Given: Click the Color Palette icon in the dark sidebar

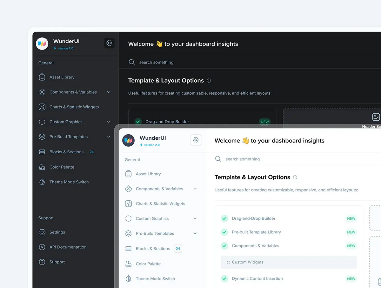Looking at the screenshot, I should click(x=42, y=167).
